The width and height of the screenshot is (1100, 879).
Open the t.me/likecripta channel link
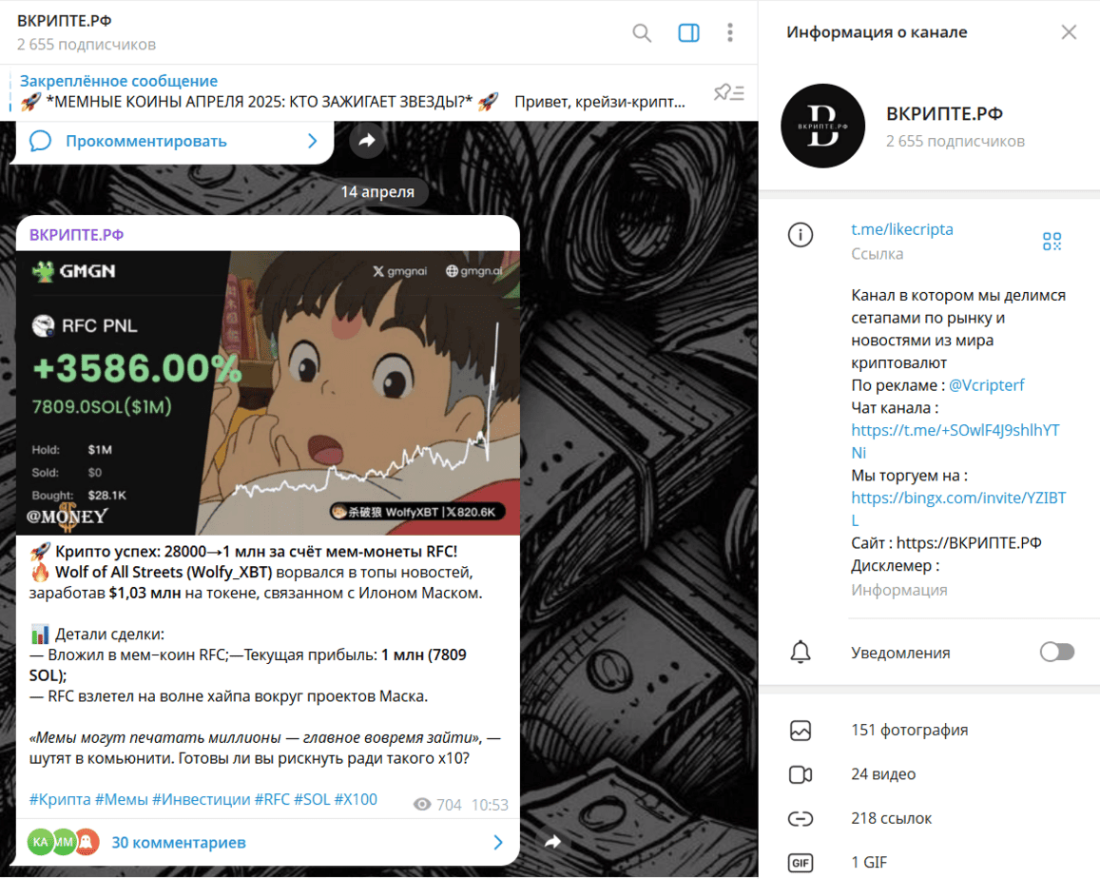tap(901, 229)
